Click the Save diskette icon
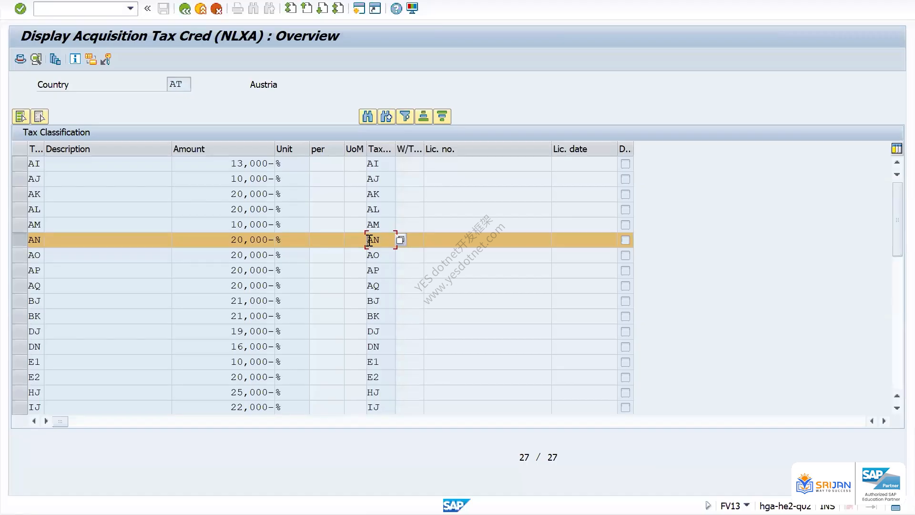 click(163, 9)
